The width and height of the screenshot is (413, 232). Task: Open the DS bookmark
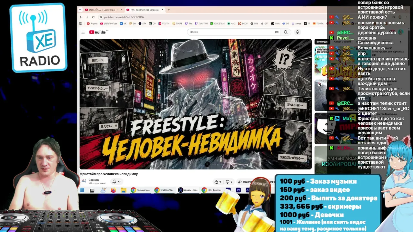click(285, 24)
